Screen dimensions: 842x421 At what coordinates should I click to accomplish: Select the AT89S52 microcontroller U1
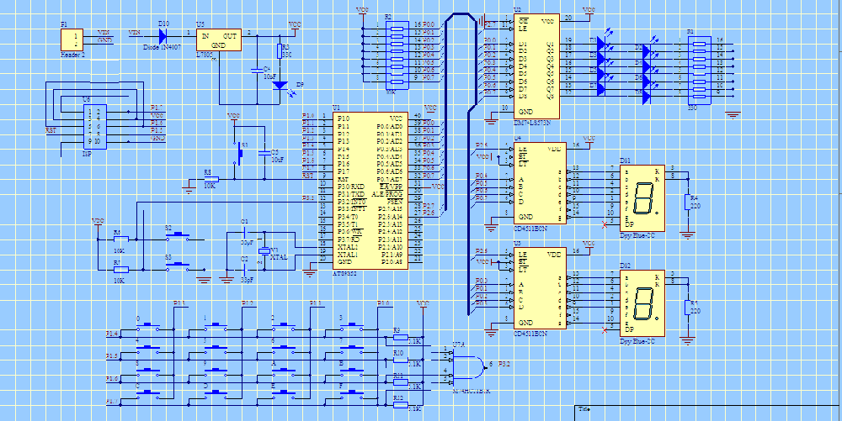click(369, 191)
